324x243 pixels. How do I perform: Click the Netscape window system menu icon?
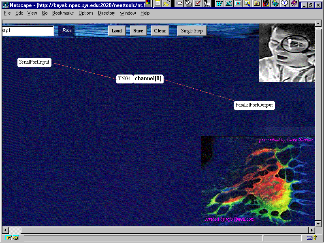tap(5, 5)
